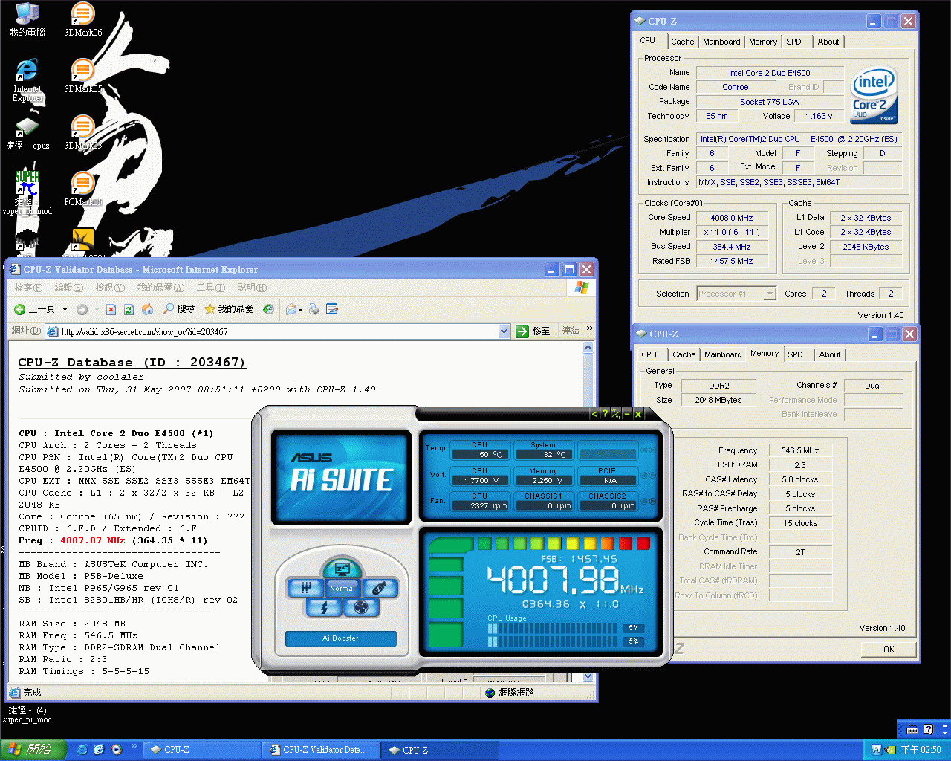Toggle the Normal mode button in AI Suite

coord(342,589)
